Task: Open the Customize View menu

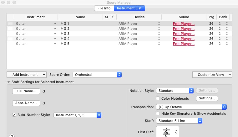Action: (212, 75)
